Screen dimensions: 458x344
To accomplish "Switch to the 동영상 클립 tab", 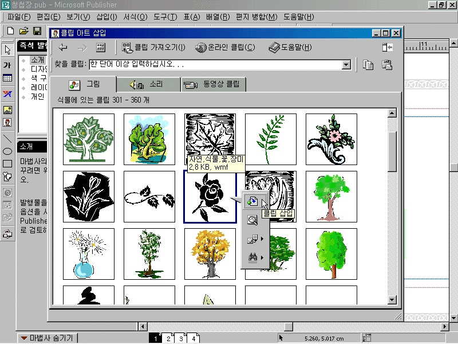I will (x=213, y=84).
